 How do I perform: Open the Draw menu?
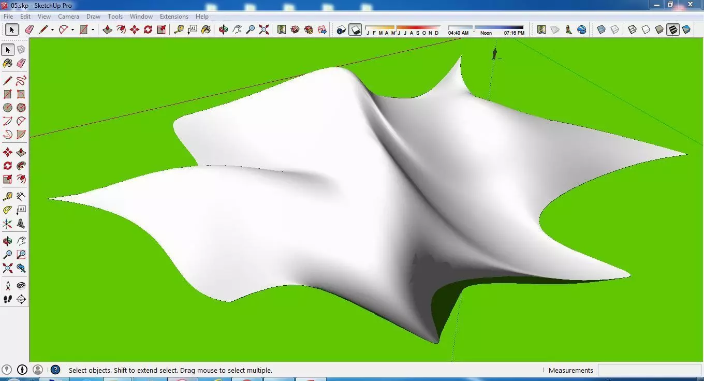(x=94, y=17)
